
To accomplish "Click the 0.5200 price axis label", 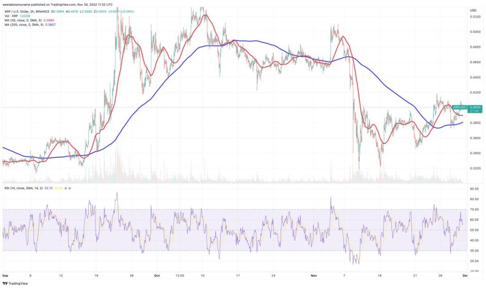I will [x=475, y=17].
